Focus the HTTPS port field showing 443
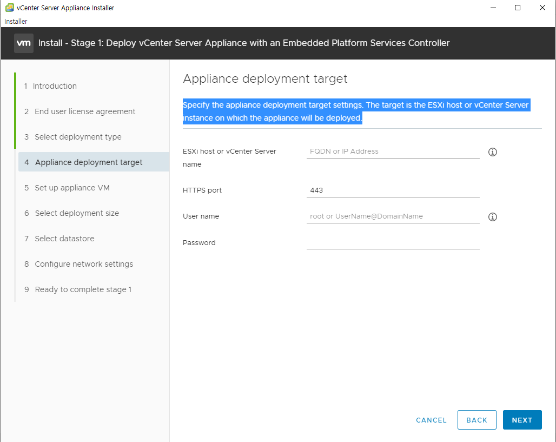 pos(393,190)
